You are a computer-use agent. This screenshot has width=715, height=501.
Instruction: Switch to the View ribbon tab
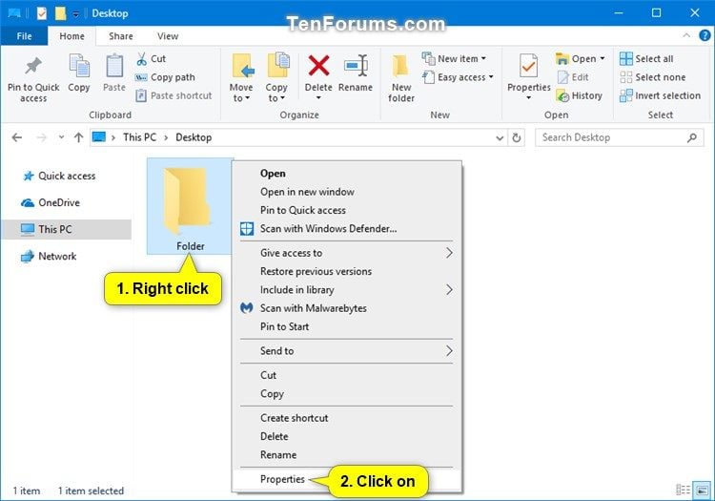[168, 36]
